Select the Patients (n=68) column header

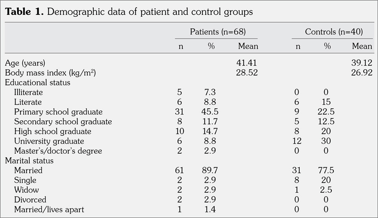218,32
